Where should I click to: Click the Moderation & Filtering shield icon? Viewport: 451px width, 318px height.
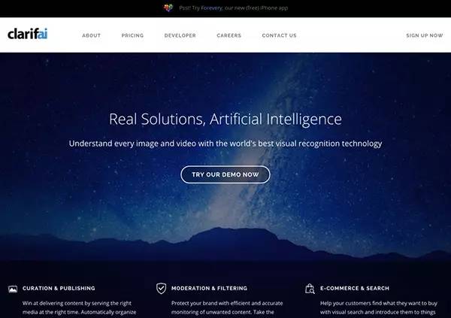click(161, 289)
